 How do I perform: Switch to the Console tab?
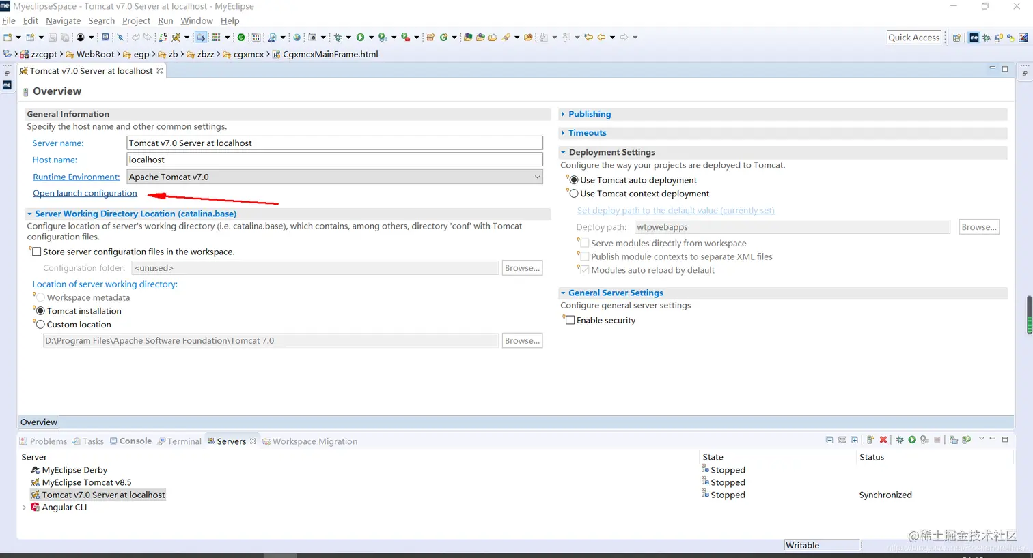(x=130, y=441)
